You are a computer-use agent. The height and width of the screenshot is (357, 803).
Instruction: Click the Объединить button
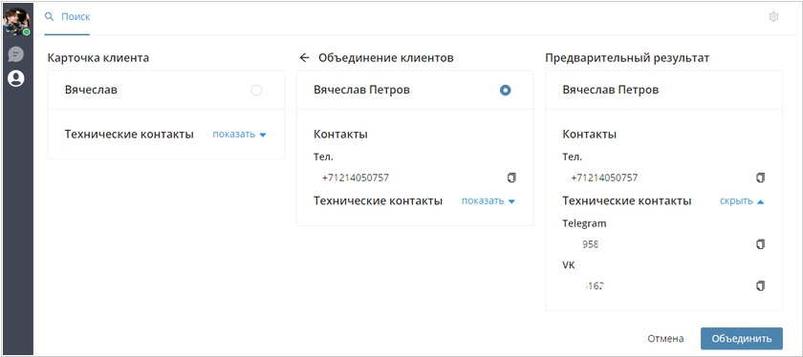click(742, 339)
